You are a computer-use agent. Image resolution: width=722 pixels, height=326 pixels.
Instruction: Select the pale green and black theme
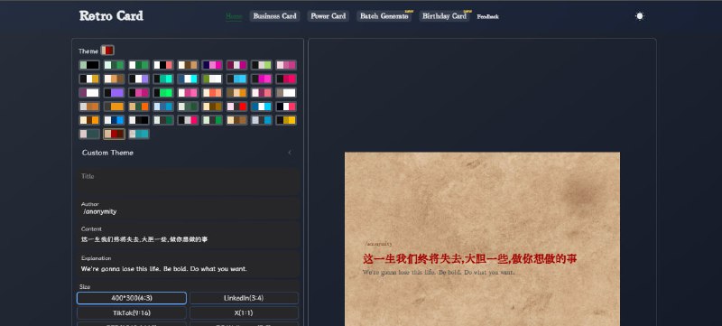pyautogui.click(x=89, y=65)
